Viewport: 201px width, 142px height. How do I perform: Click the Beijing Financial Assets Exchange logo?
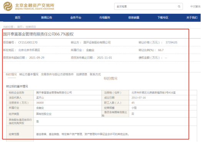pyautogui.click(x=28, y=6)
